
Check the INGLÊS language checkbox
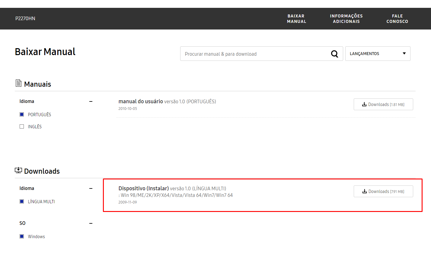point(22,126)
